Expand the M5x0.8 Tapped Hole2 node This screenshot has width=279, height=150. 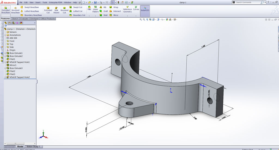(x=5, y=77)
